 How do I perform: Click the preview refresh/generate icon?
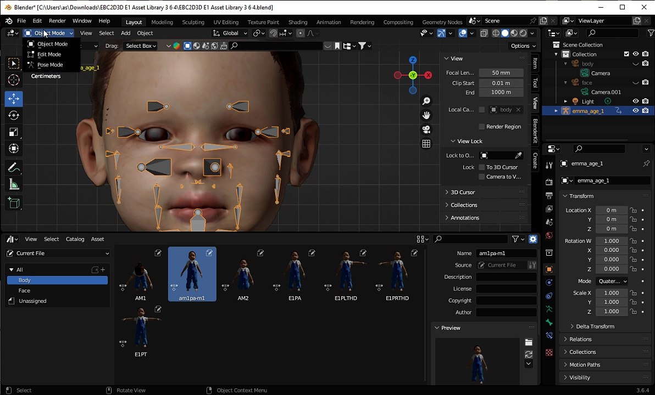[529, 354]
